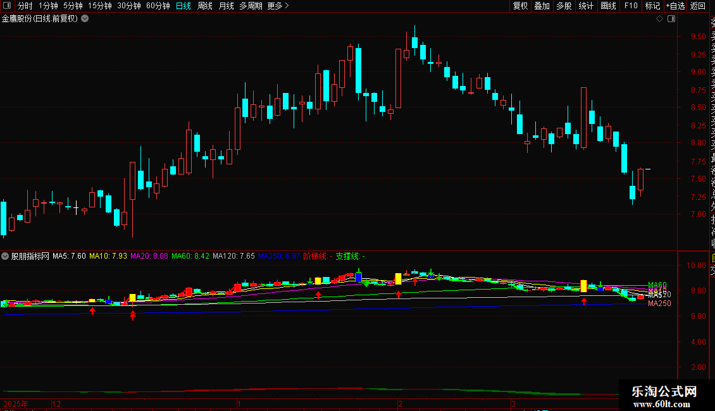Click the 叠加 overlay button

(x=542, y=6)
